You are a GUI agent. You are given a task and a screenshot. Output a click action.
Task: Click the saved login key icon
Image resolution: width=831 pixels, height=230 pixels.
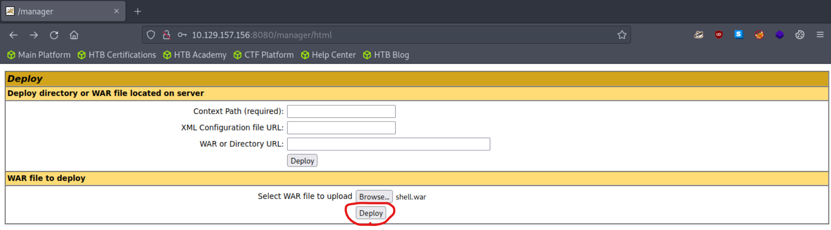pyautogui.click(x=182, y=35)
